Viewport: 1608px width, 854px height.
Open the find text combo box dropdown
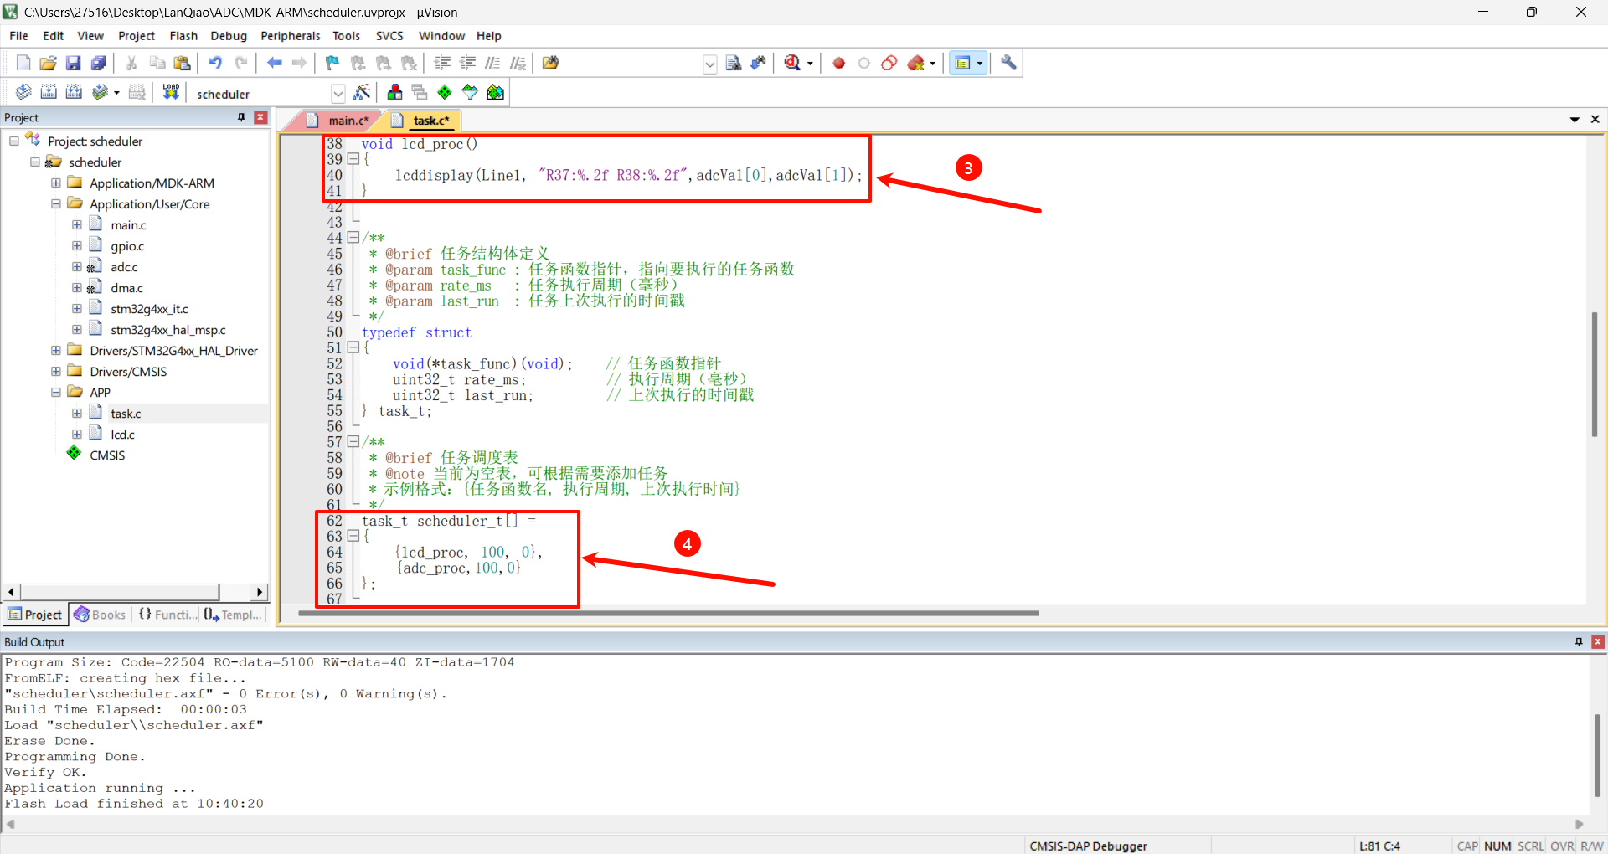(710, 64)
